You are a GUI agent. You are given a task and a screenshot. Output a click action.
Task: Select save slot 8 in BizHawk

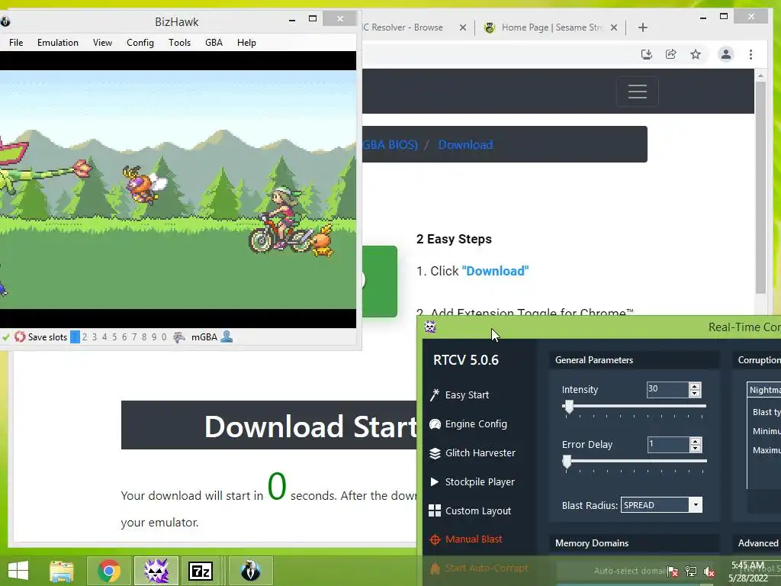tap(144, 337)
